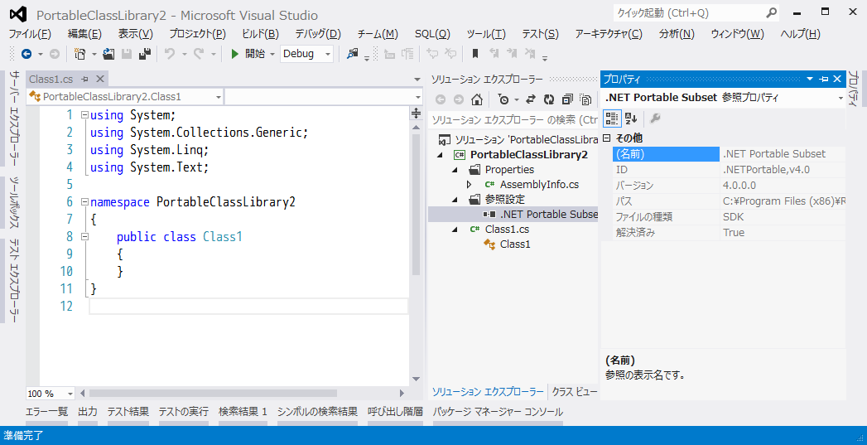Click the Navigate Backward toolbar arrow
The width and height of the screenshot is (867, 445).
point(26,54)
